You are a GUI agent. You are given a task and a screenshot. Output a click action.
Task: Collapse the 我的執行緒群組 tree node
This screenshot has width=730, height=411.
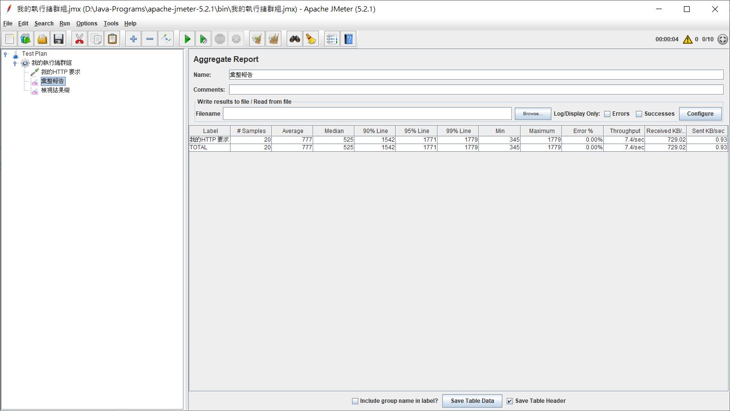[15, 63]
